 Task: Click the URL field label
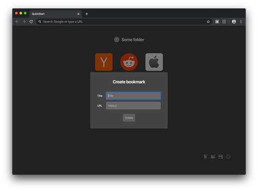pos(100,106)
